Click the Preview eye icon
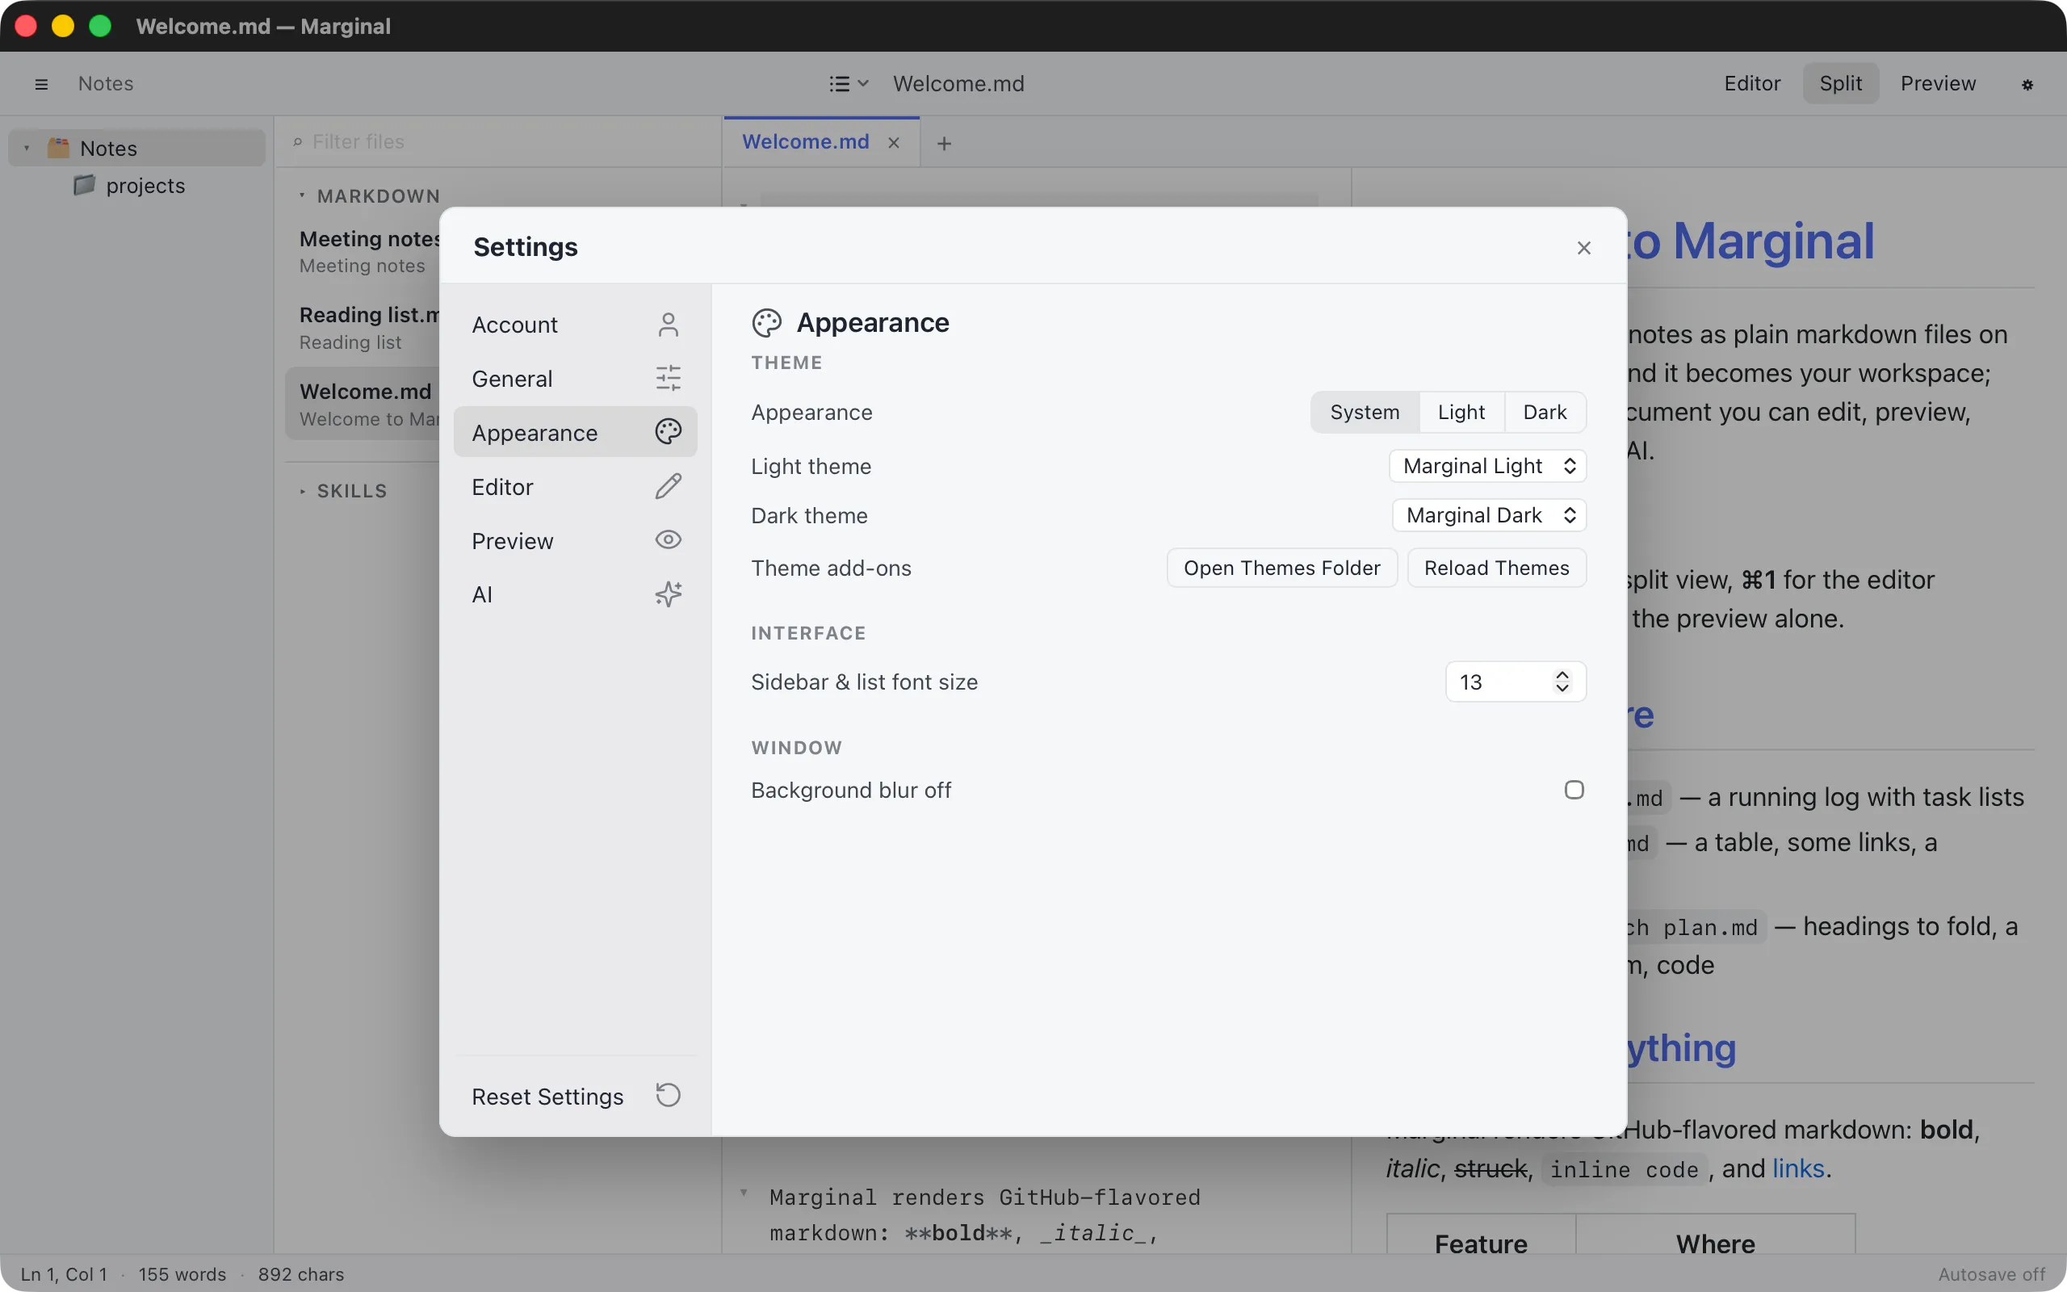This screenshot has width=2067, height=1292. (x=668, y=540)
